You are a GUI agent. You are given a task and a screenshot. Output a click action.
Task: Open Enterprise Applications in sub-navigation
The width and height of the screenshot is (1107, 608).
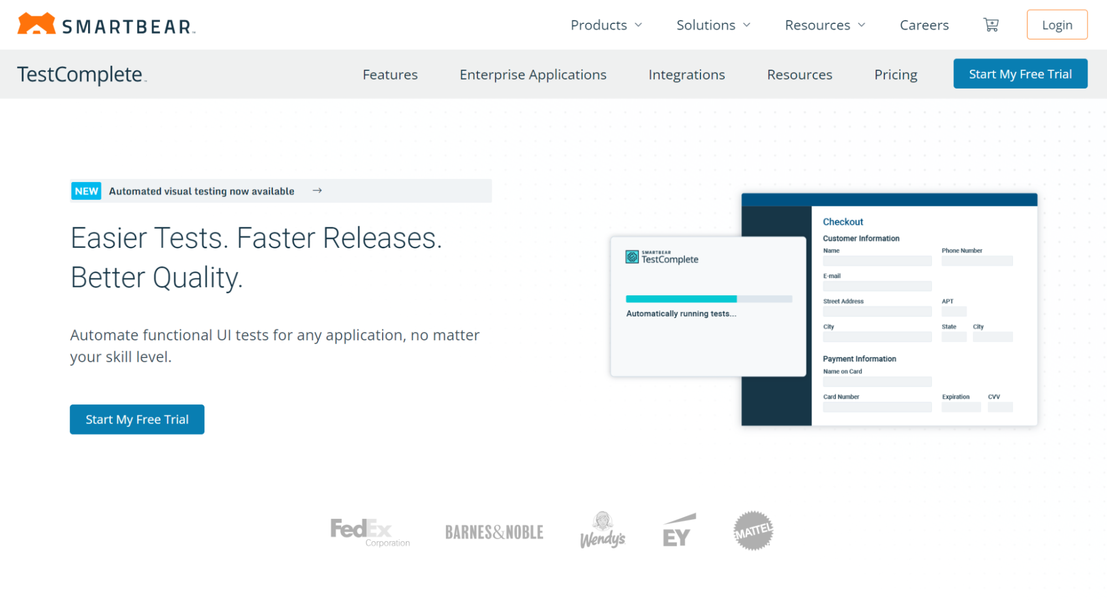[533, 74]
